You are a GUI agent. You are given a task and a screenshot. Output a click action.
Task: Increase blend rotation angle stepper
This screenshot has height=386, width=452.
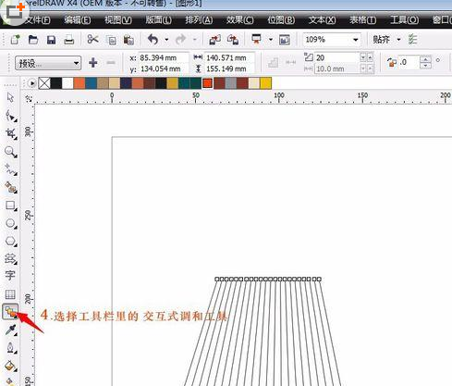425,59
